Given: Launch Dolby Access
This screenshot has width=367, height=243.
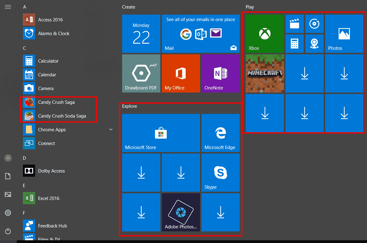Looking at the screenshot, I should pyautogui.click(x=68, y=171).
